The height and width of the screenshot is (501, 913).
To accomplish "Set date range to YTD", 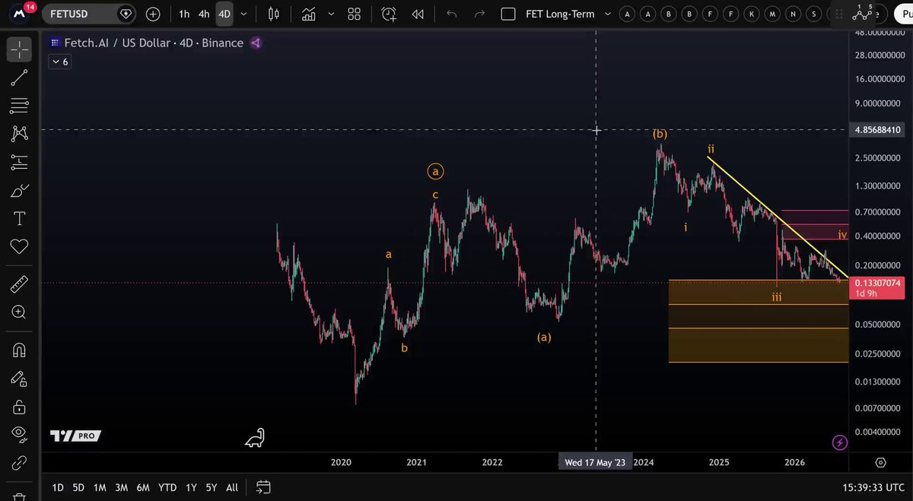I will click(x=167, y=487).
